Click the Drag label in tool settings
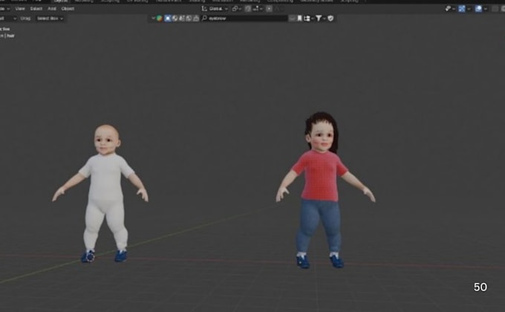The image size is (505, 312). click(25, 19)
